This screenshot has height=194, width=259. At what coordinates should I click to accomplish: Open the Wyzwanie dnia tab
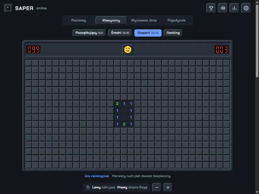pos(144,20)
